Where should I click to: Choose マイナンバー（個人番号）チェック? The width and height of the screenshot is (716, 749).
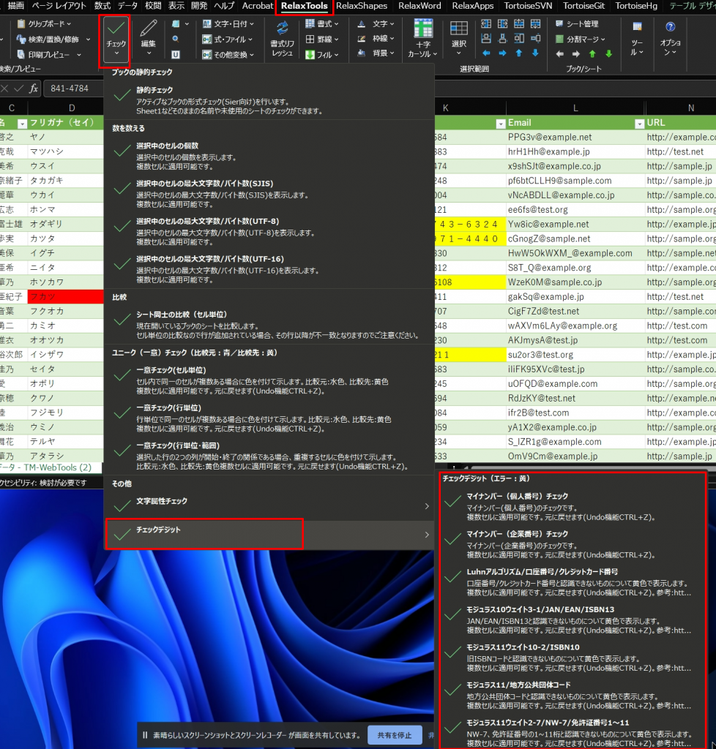pos(572,506)
